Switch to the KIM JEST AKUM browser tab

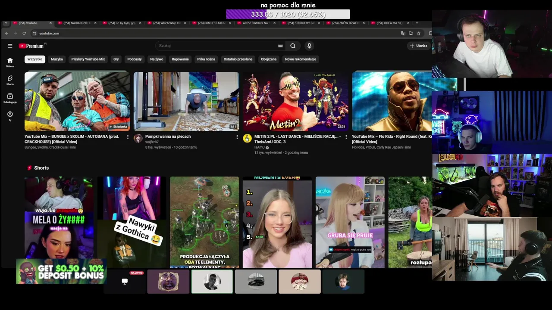[x=211, y=23]
